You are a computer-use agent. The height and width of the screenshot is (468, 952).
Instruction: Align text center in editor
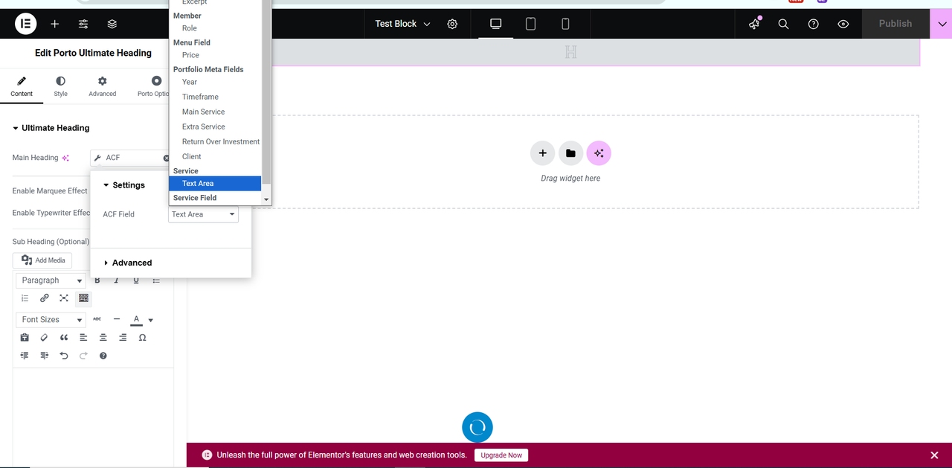(103, 338)
